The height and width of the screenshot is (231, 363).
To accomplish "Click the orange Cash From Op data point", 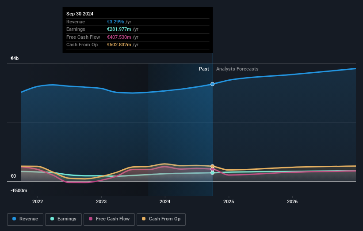I will pyautogui.click(x=212, y=166).
